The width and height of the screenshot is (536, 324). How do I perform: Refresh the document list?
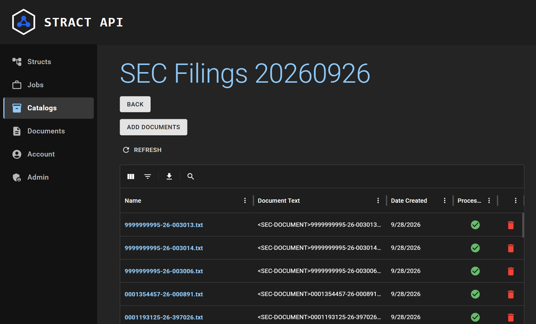[x=142, y=150]
